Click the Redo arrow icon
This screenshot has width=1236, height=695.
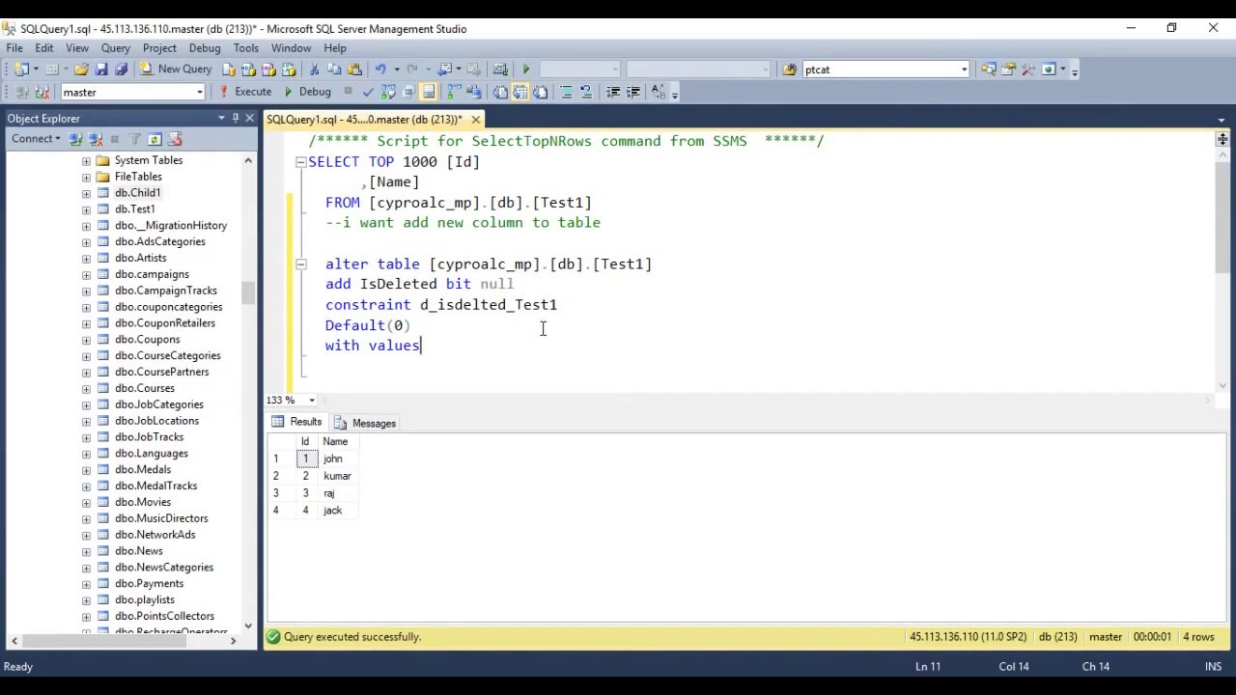click(x=412, y=69)
